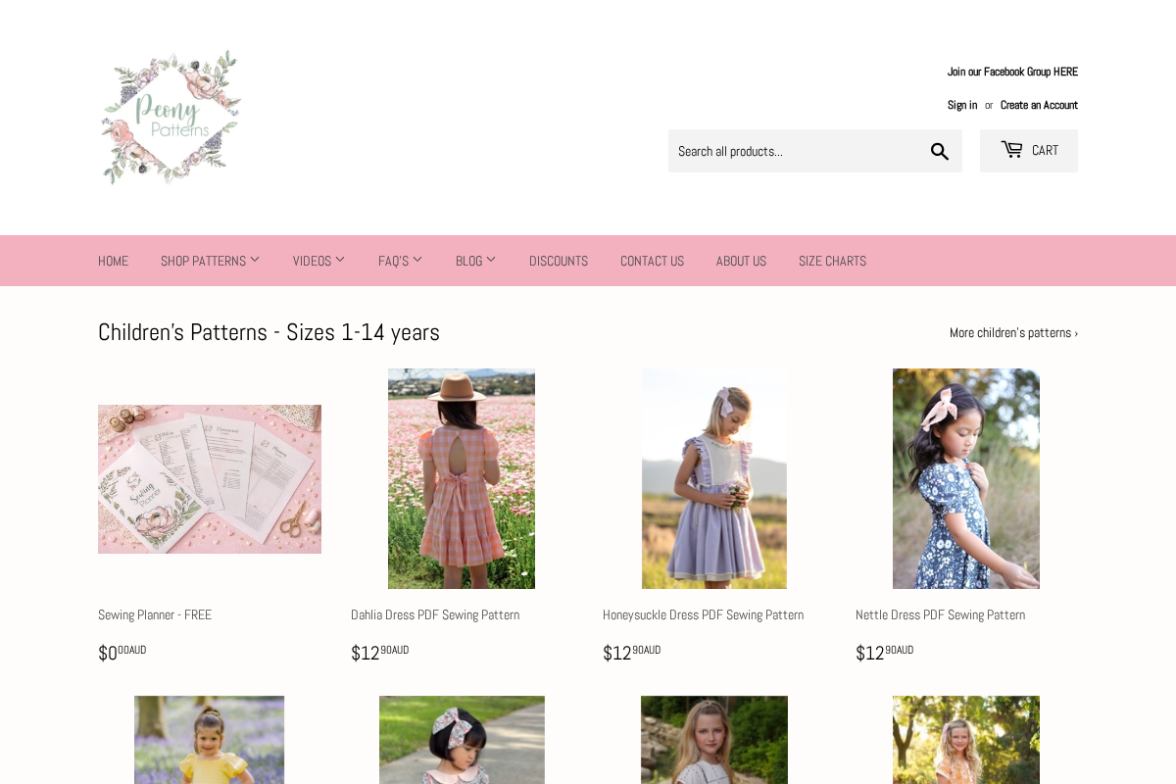Click the Peony Patterns logo

[x=171, y=117]
